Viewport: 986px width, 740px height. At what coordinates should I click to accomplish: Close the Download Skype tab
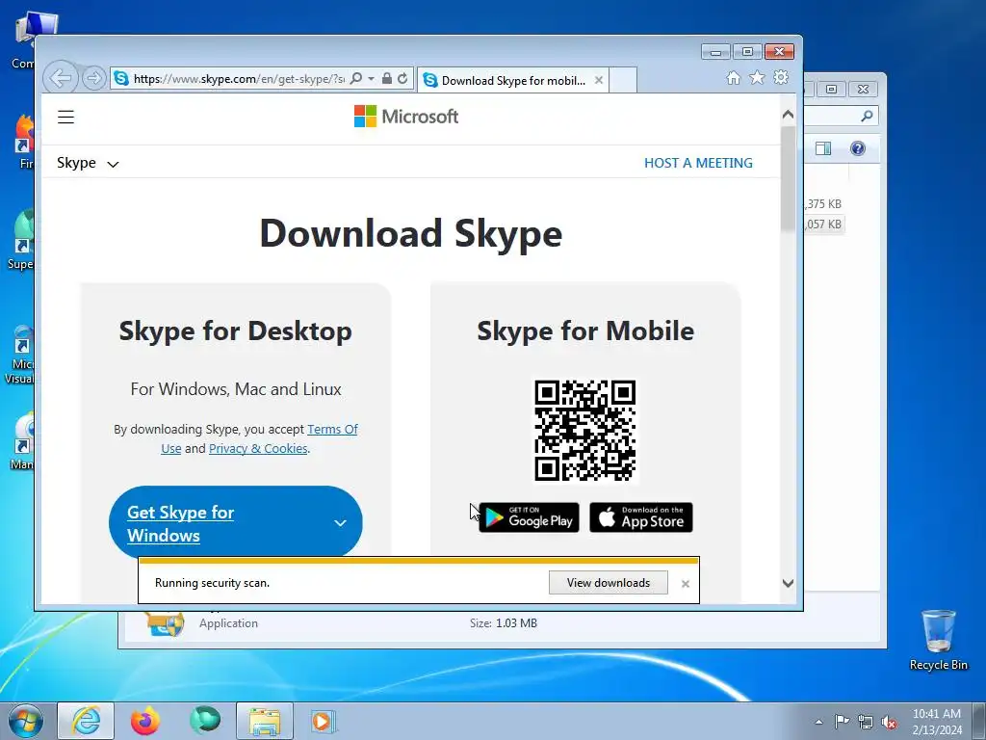(599, 81)
